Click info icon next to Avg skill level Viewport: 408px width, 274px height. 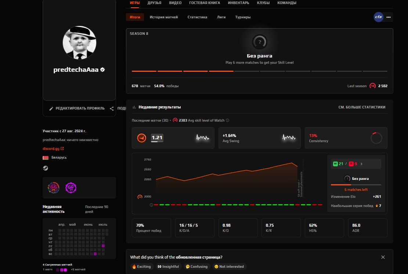[227, 121]
